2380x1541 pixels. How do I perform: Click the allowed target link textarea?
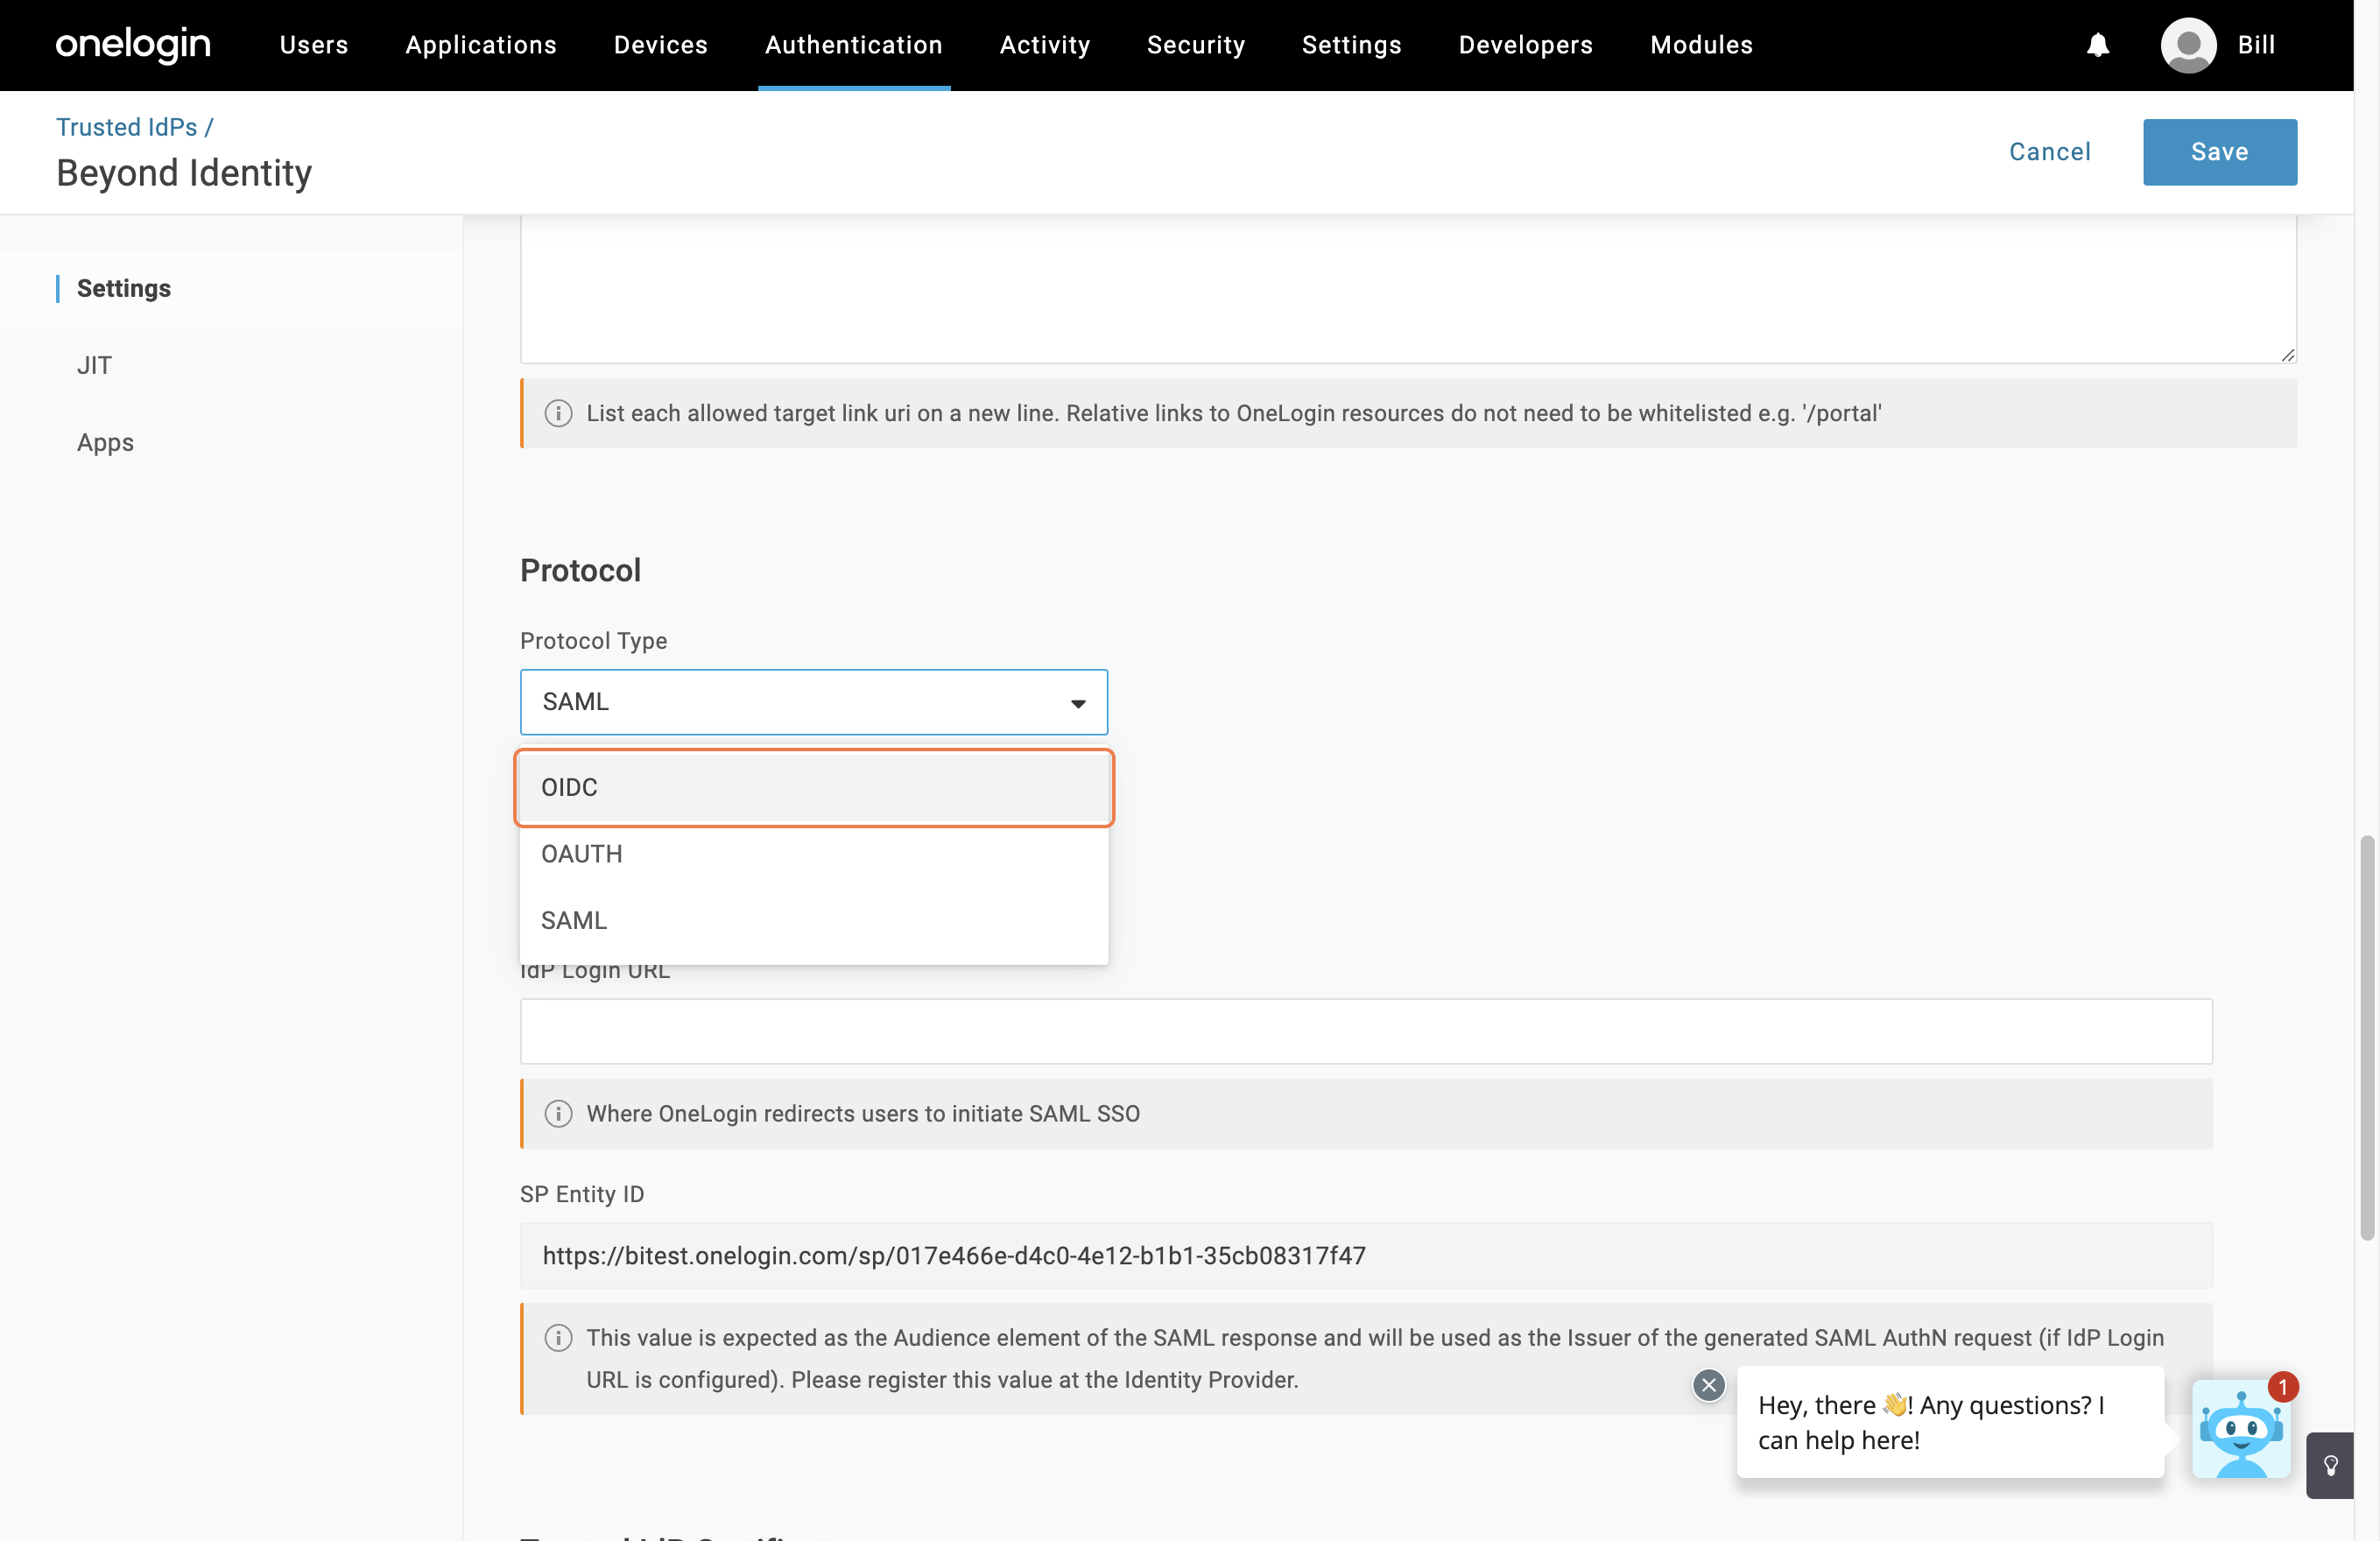point(1408,289)
